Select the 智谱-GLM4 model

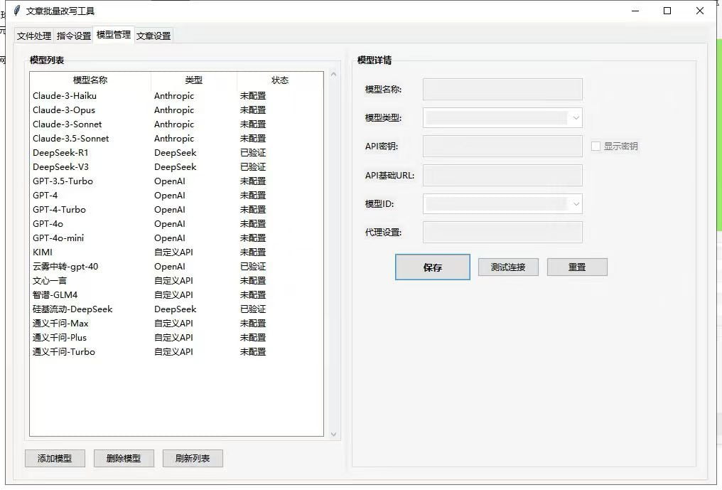coord(176,295)
